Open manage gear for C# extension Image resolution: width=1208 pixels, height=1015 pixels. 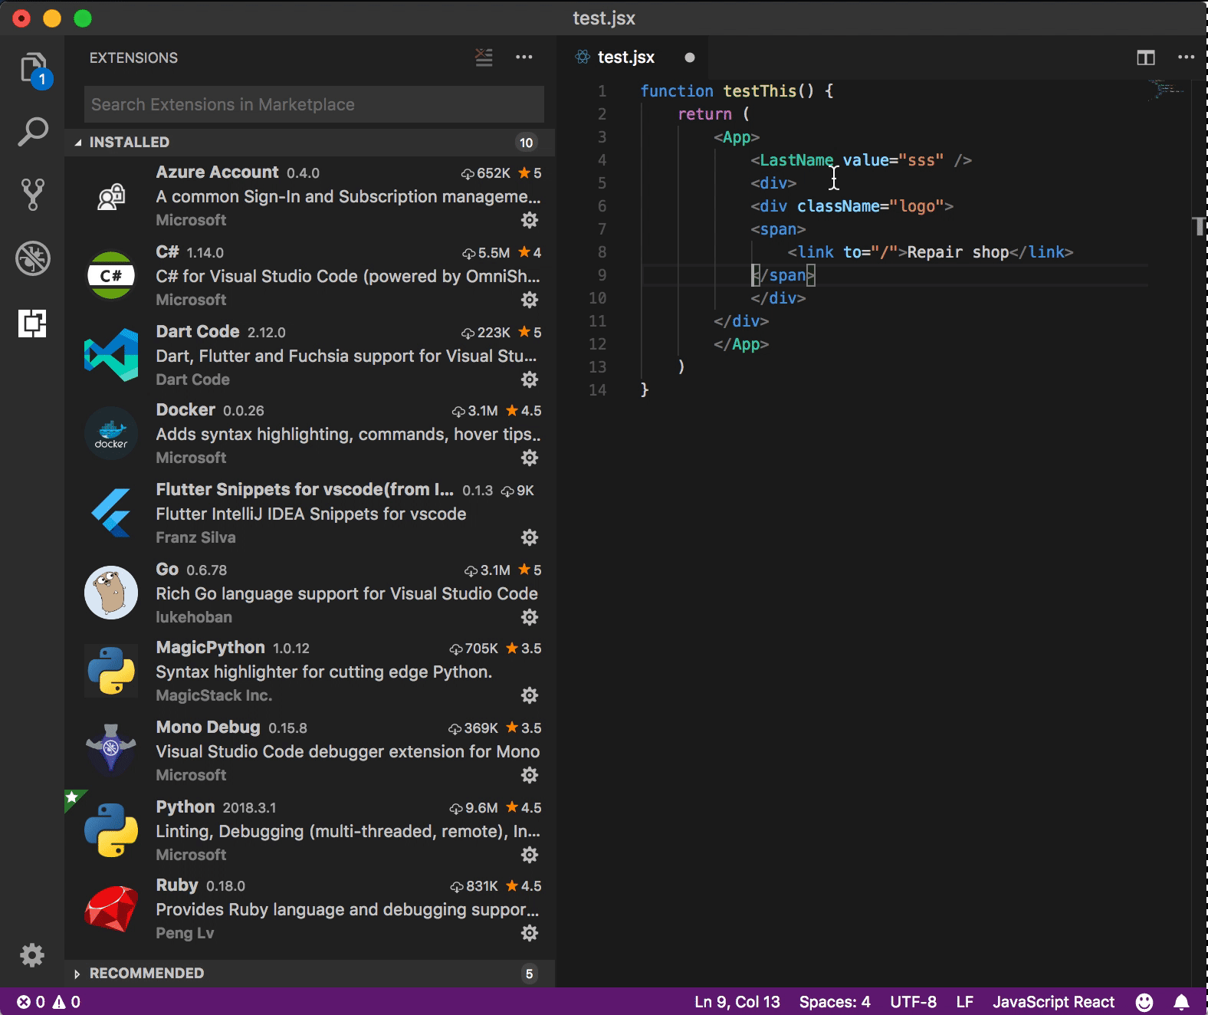[530, 300]
